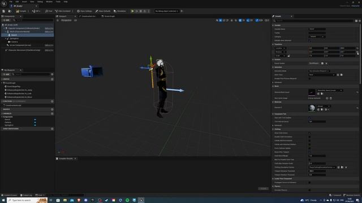The image size is (362, 203).
Task: Click the Find button in the toolbar
Action: click(x=49, y=11)
